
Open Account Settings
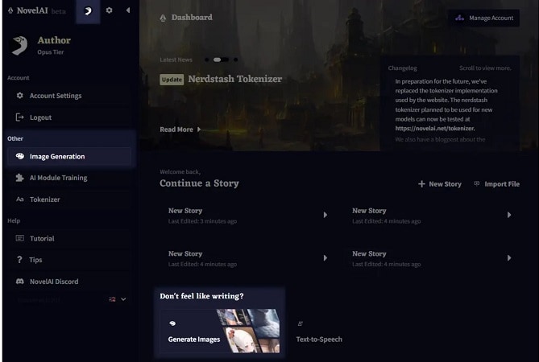tap(68, 96)
